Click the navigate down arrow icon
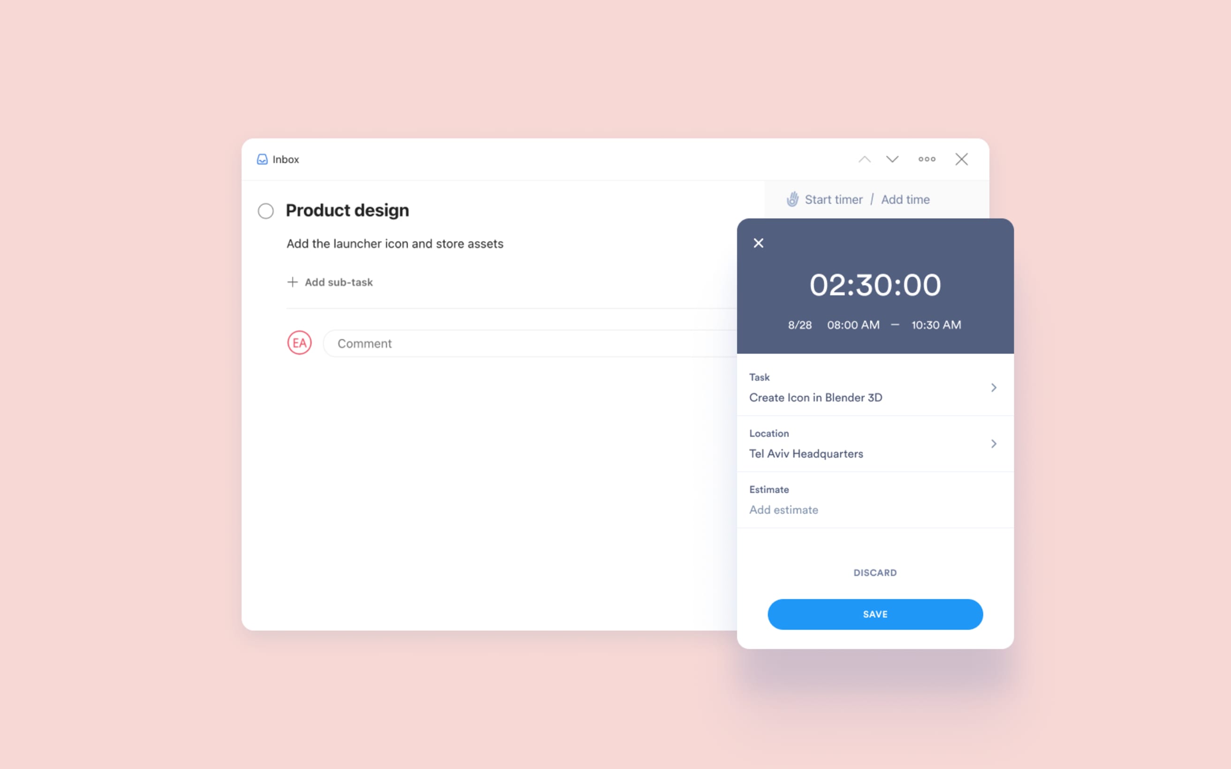The image size is (1231, 769). pos(892,159)
